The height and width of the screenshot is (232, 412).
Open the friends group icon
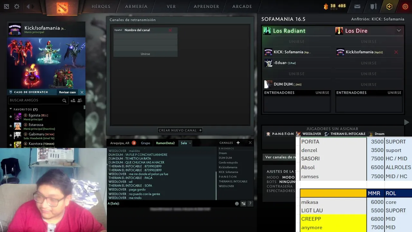point(80,101)
